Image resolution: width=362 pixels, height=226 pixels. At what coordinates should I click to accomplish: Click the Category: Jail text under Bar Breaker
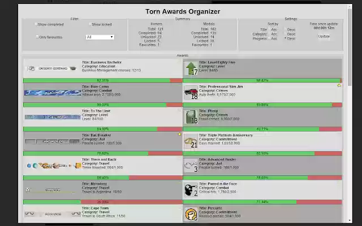tap(93, 140)
